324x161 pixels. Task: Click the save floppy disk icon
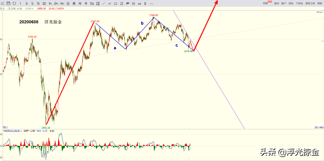tap(8, 3)
